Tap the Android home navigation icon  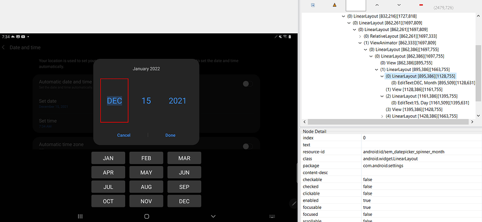pyautogui.click(x=147, y=216)
